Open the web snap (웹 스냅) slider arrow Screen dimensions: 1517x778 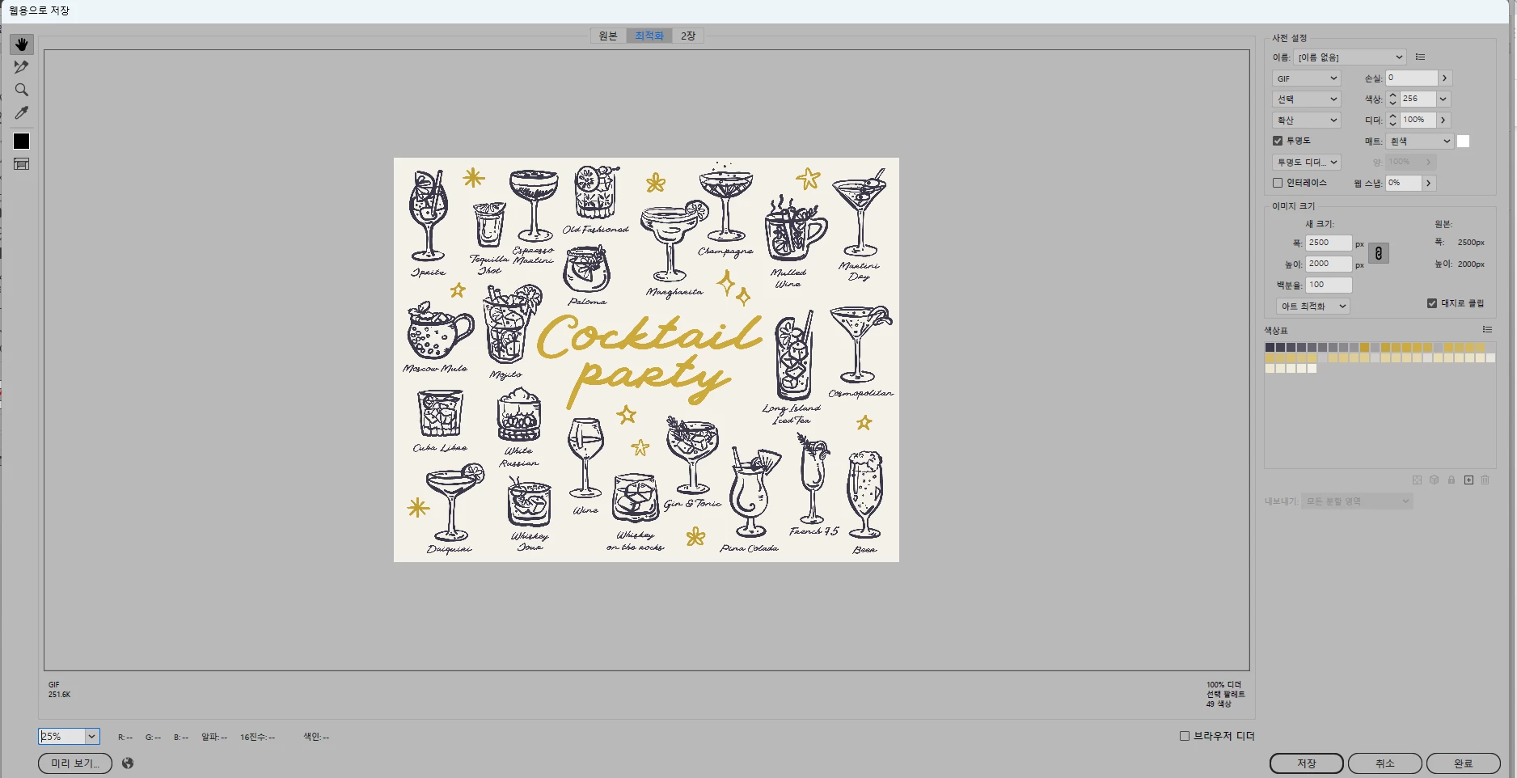pyautogui.click(x=1429, y=183)
